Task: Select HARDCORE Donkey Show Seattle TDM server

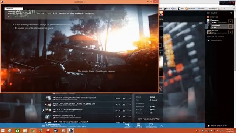Action: tap(87, 99)
